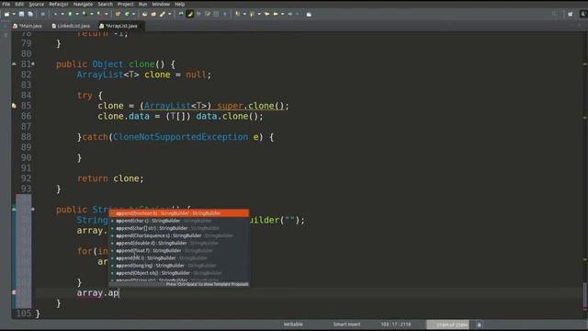Open the Project menu
Viewport: 588px width, 331px height.
(x=125, y=4)
